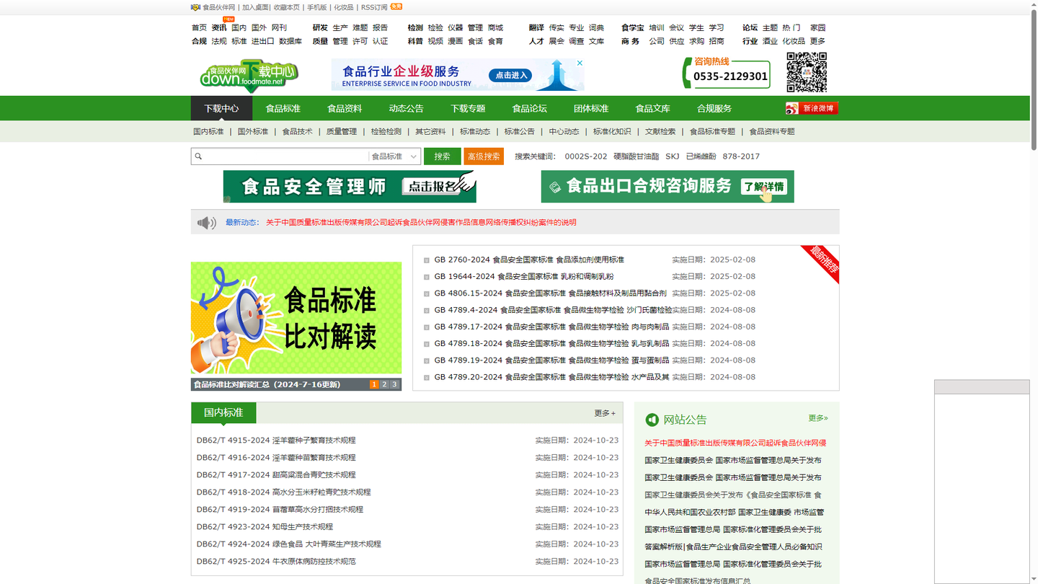Screen dimensions: 1038x584
Task: Open the 翻译 link in top navigation
Action: tap(536, 28)
